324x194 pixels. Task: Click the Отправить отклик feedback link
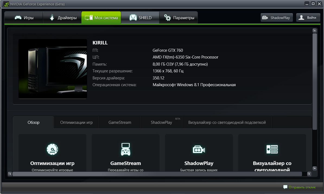(302, 187)
